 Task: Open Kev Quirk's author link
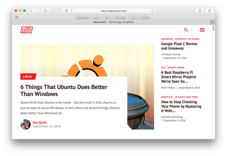pos(40,122)
